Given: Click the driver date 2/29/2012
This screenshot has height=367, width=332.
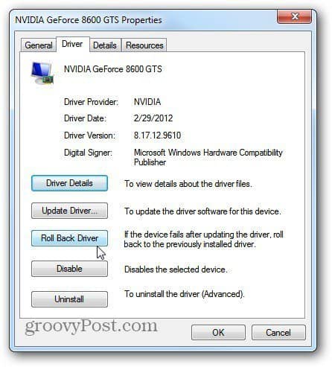Looking at the screenshot, I should click(x=153, y=118).
